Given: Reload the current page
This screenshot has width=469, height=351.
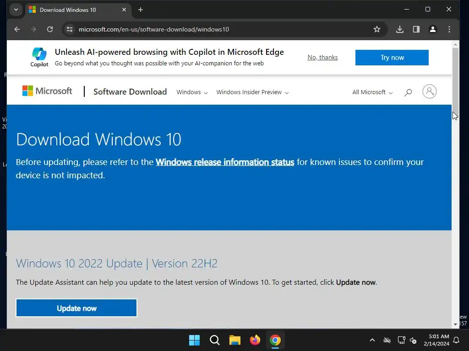Looking at the screenshot, I should (50, 29).
